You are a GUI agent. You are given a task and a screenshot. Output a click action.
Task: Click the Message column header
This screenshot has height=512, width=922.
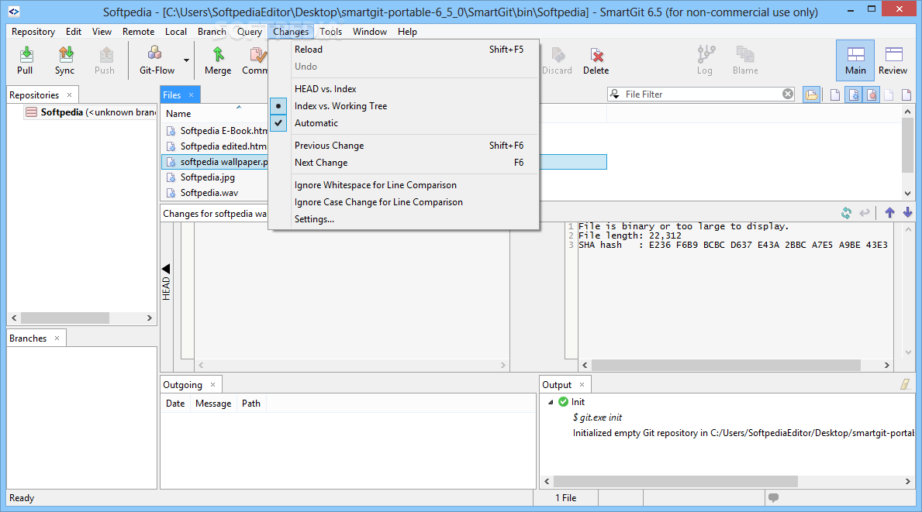(x=213, y=404)
